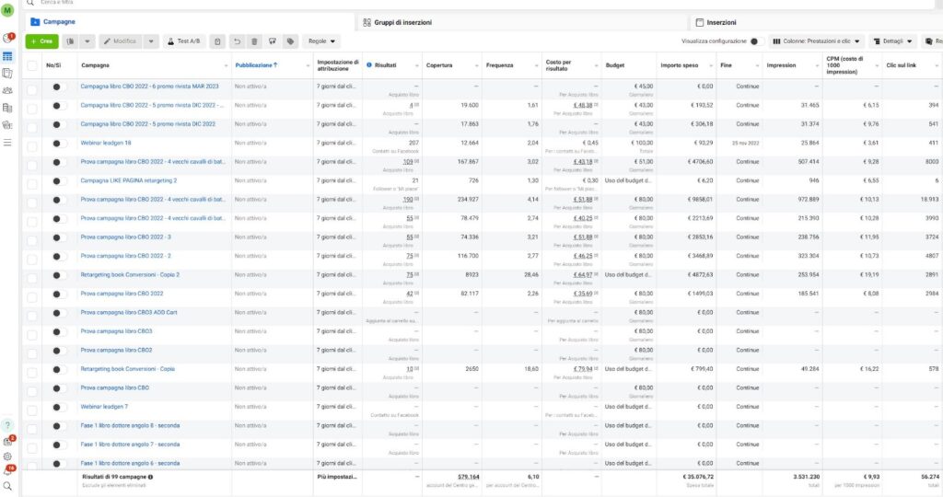Select the campaigns table icon in sidebar
The image size is (943, 497).
[7, 56]
